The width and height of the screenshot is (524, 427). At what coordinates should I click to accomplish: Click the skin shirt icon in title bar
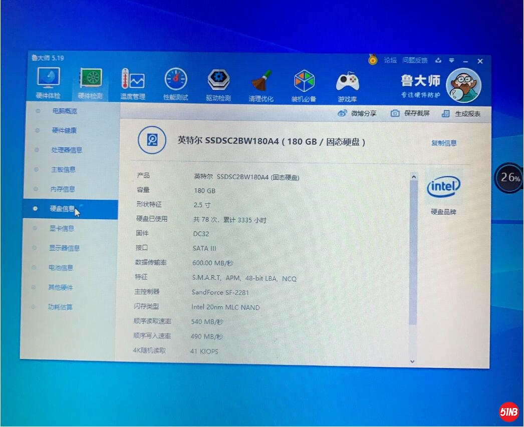pos(438,61)
